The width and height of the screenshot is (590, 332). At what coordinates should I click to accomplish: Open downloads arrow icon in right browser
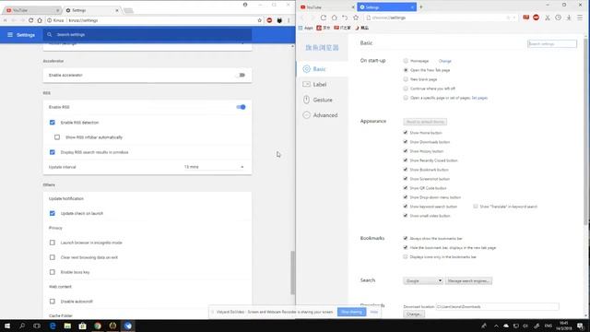point(569,18)
